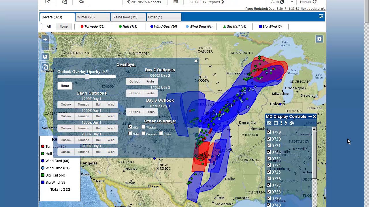The image size is (369, 207).
Task: Toggle the MDs overlay checkbox
Action: coord(130,127)
